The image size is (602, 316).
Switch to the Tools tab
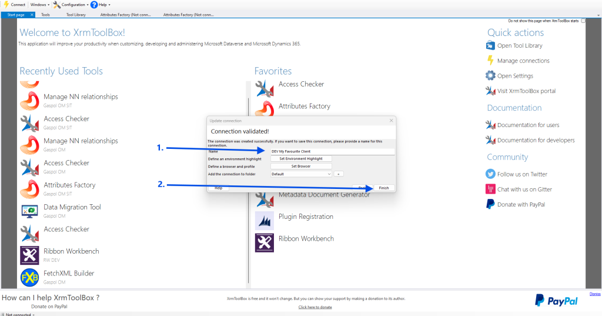click(x=45, y=15)
